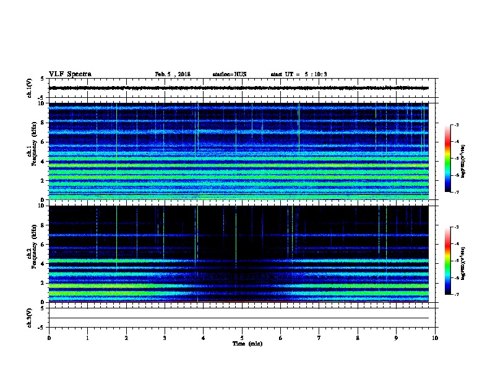Click the '5' tick on ch.1(V) axis

(42, 79)
